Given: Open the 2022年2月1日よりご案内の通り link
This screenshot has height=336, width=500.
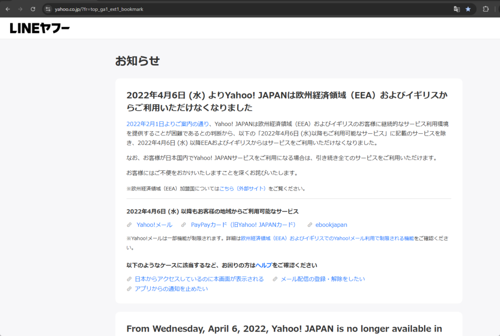Looking at the screenshot, I should [x=168, y=124].
